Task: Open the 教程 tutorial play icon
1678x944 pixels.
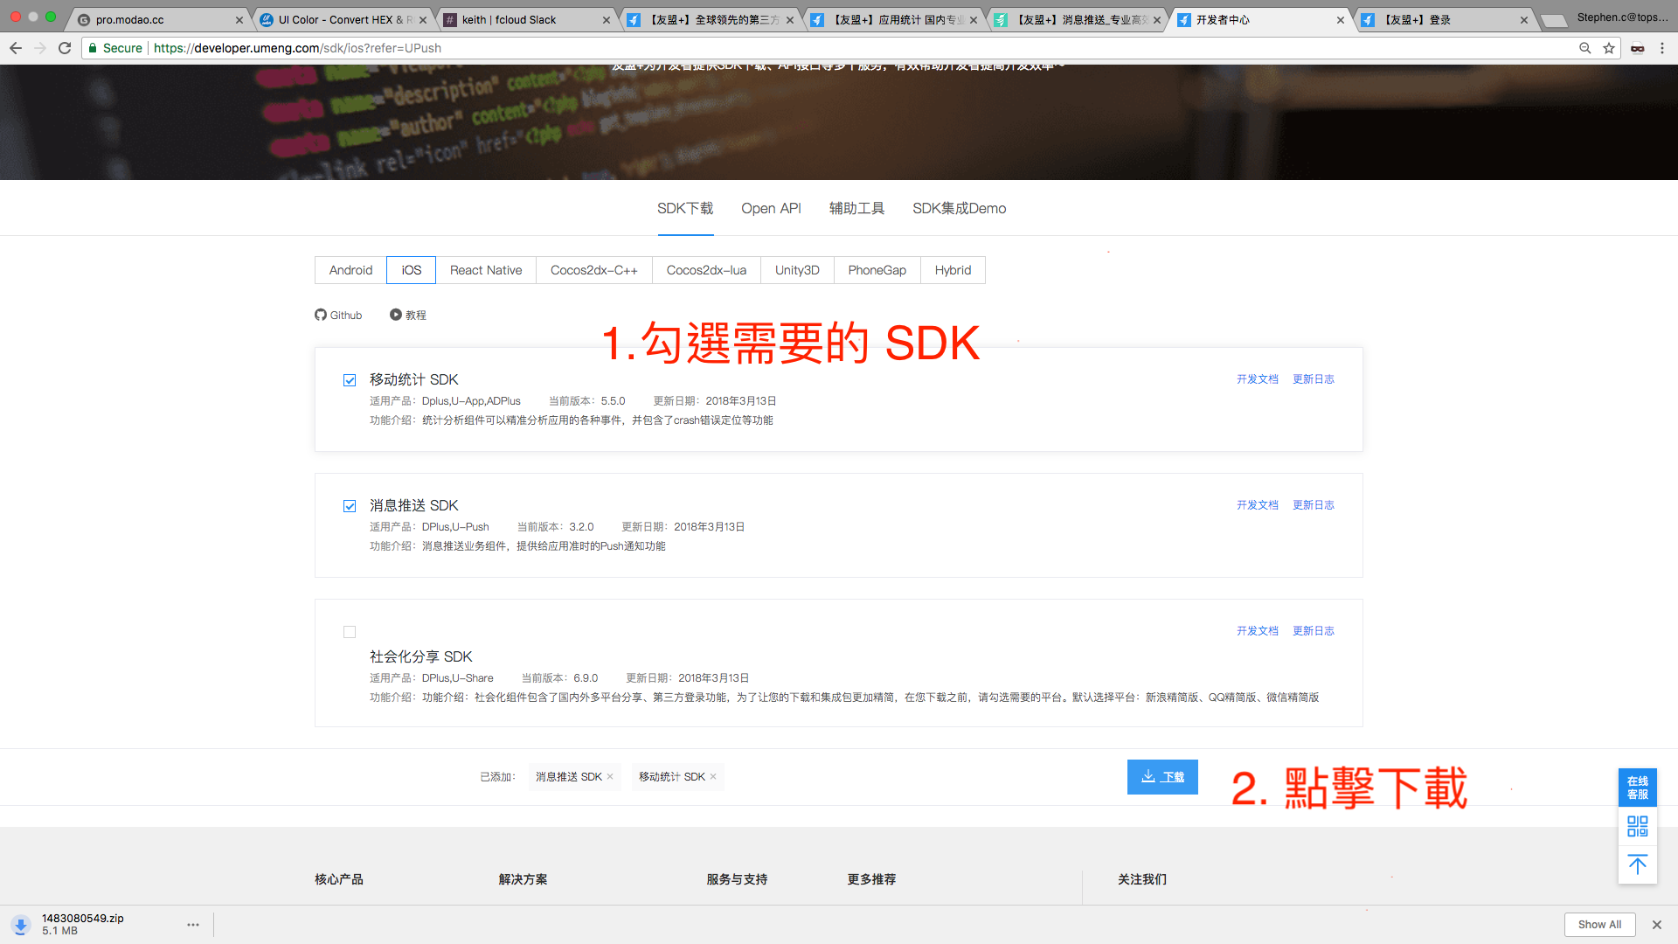Action: coord(396,315)
